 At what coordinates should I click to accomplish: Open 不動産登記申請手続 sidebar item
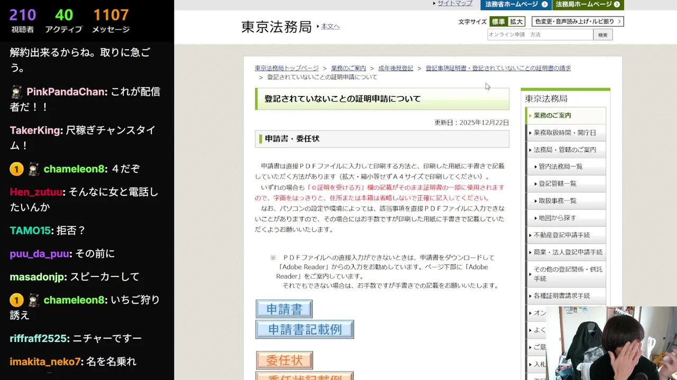point(565,235)
